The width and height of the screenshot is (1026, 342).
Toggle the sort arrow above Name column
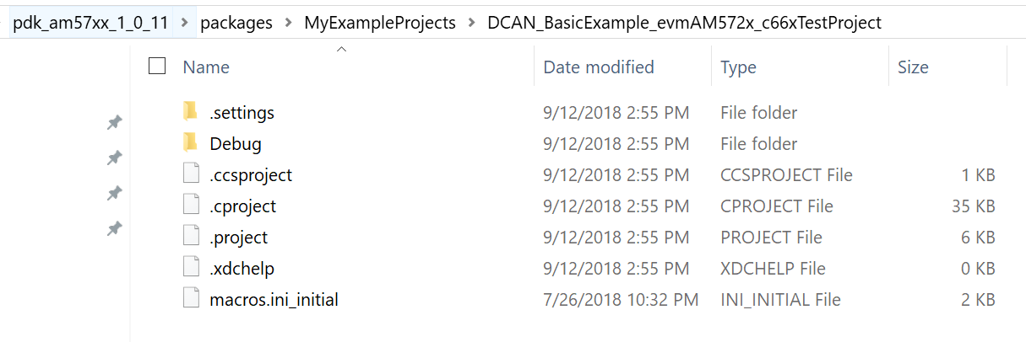pyautogui.click(x=341, y=51)
